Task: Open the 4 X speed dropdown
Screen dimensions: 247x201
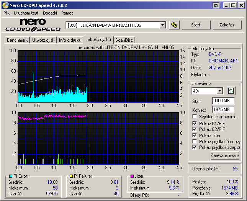Action: (x=219, y=91)
